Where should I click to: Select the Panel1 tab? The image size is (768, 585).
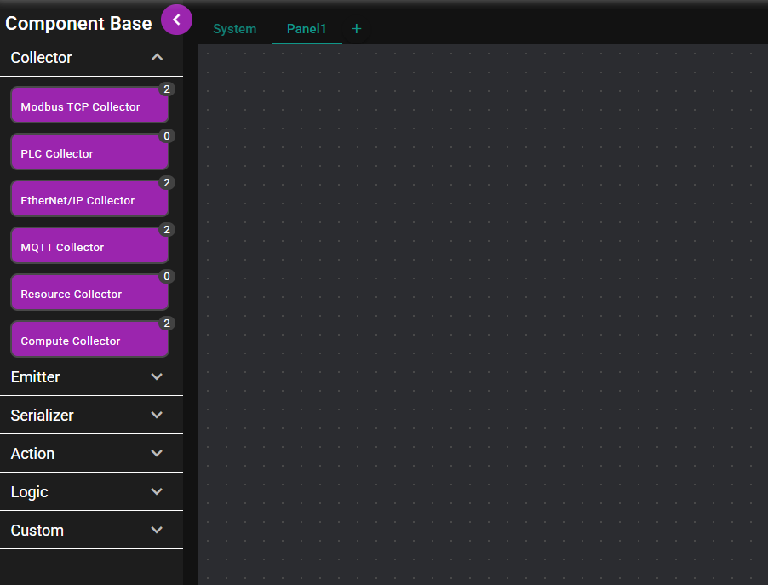click(307, 29)
